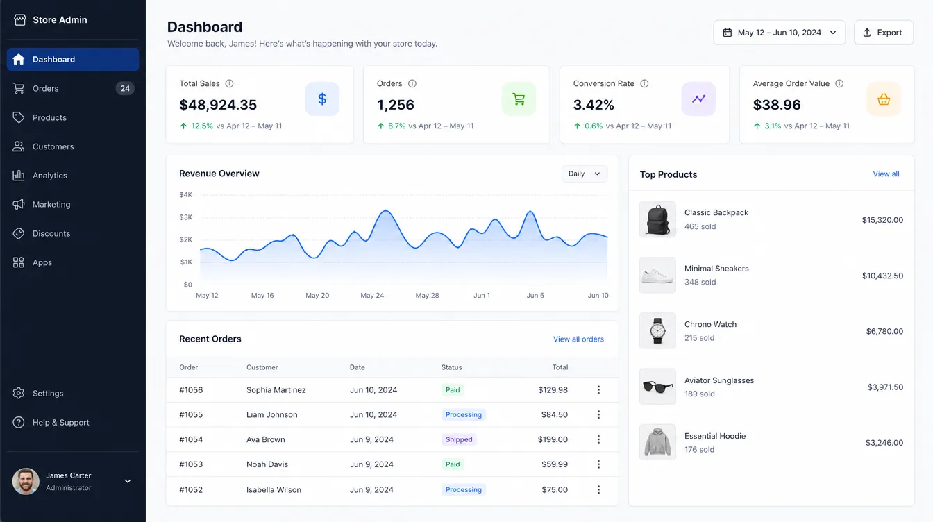The image size is (933, 522).
Task: Click the Total column header in Recent Orders
Action: tap(560, 367)
